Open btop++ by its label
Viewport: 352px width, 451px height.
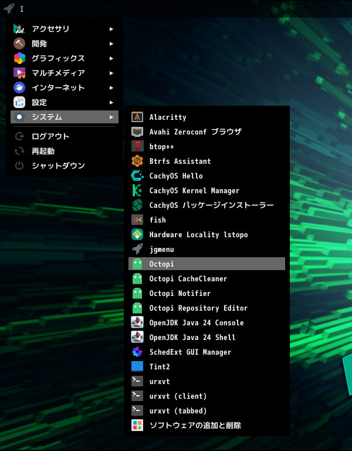tap(161, 147)
